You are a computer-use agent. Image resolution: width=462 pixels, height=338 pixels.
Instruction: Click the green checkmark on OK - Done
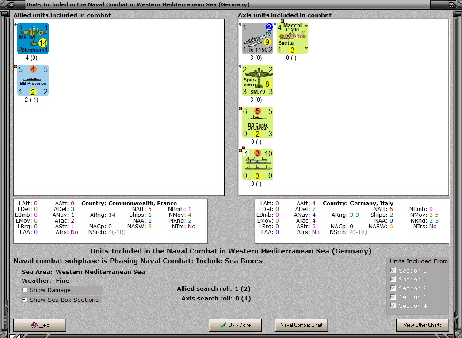[x=223, y=325]
